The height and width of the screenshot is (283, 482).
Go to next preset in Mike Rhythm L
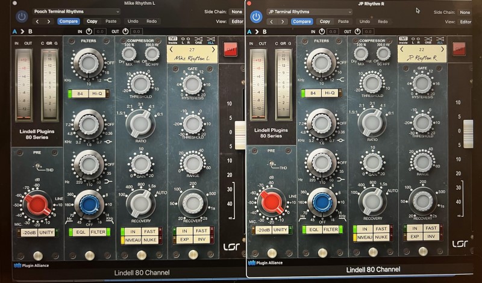coord(49,22)
